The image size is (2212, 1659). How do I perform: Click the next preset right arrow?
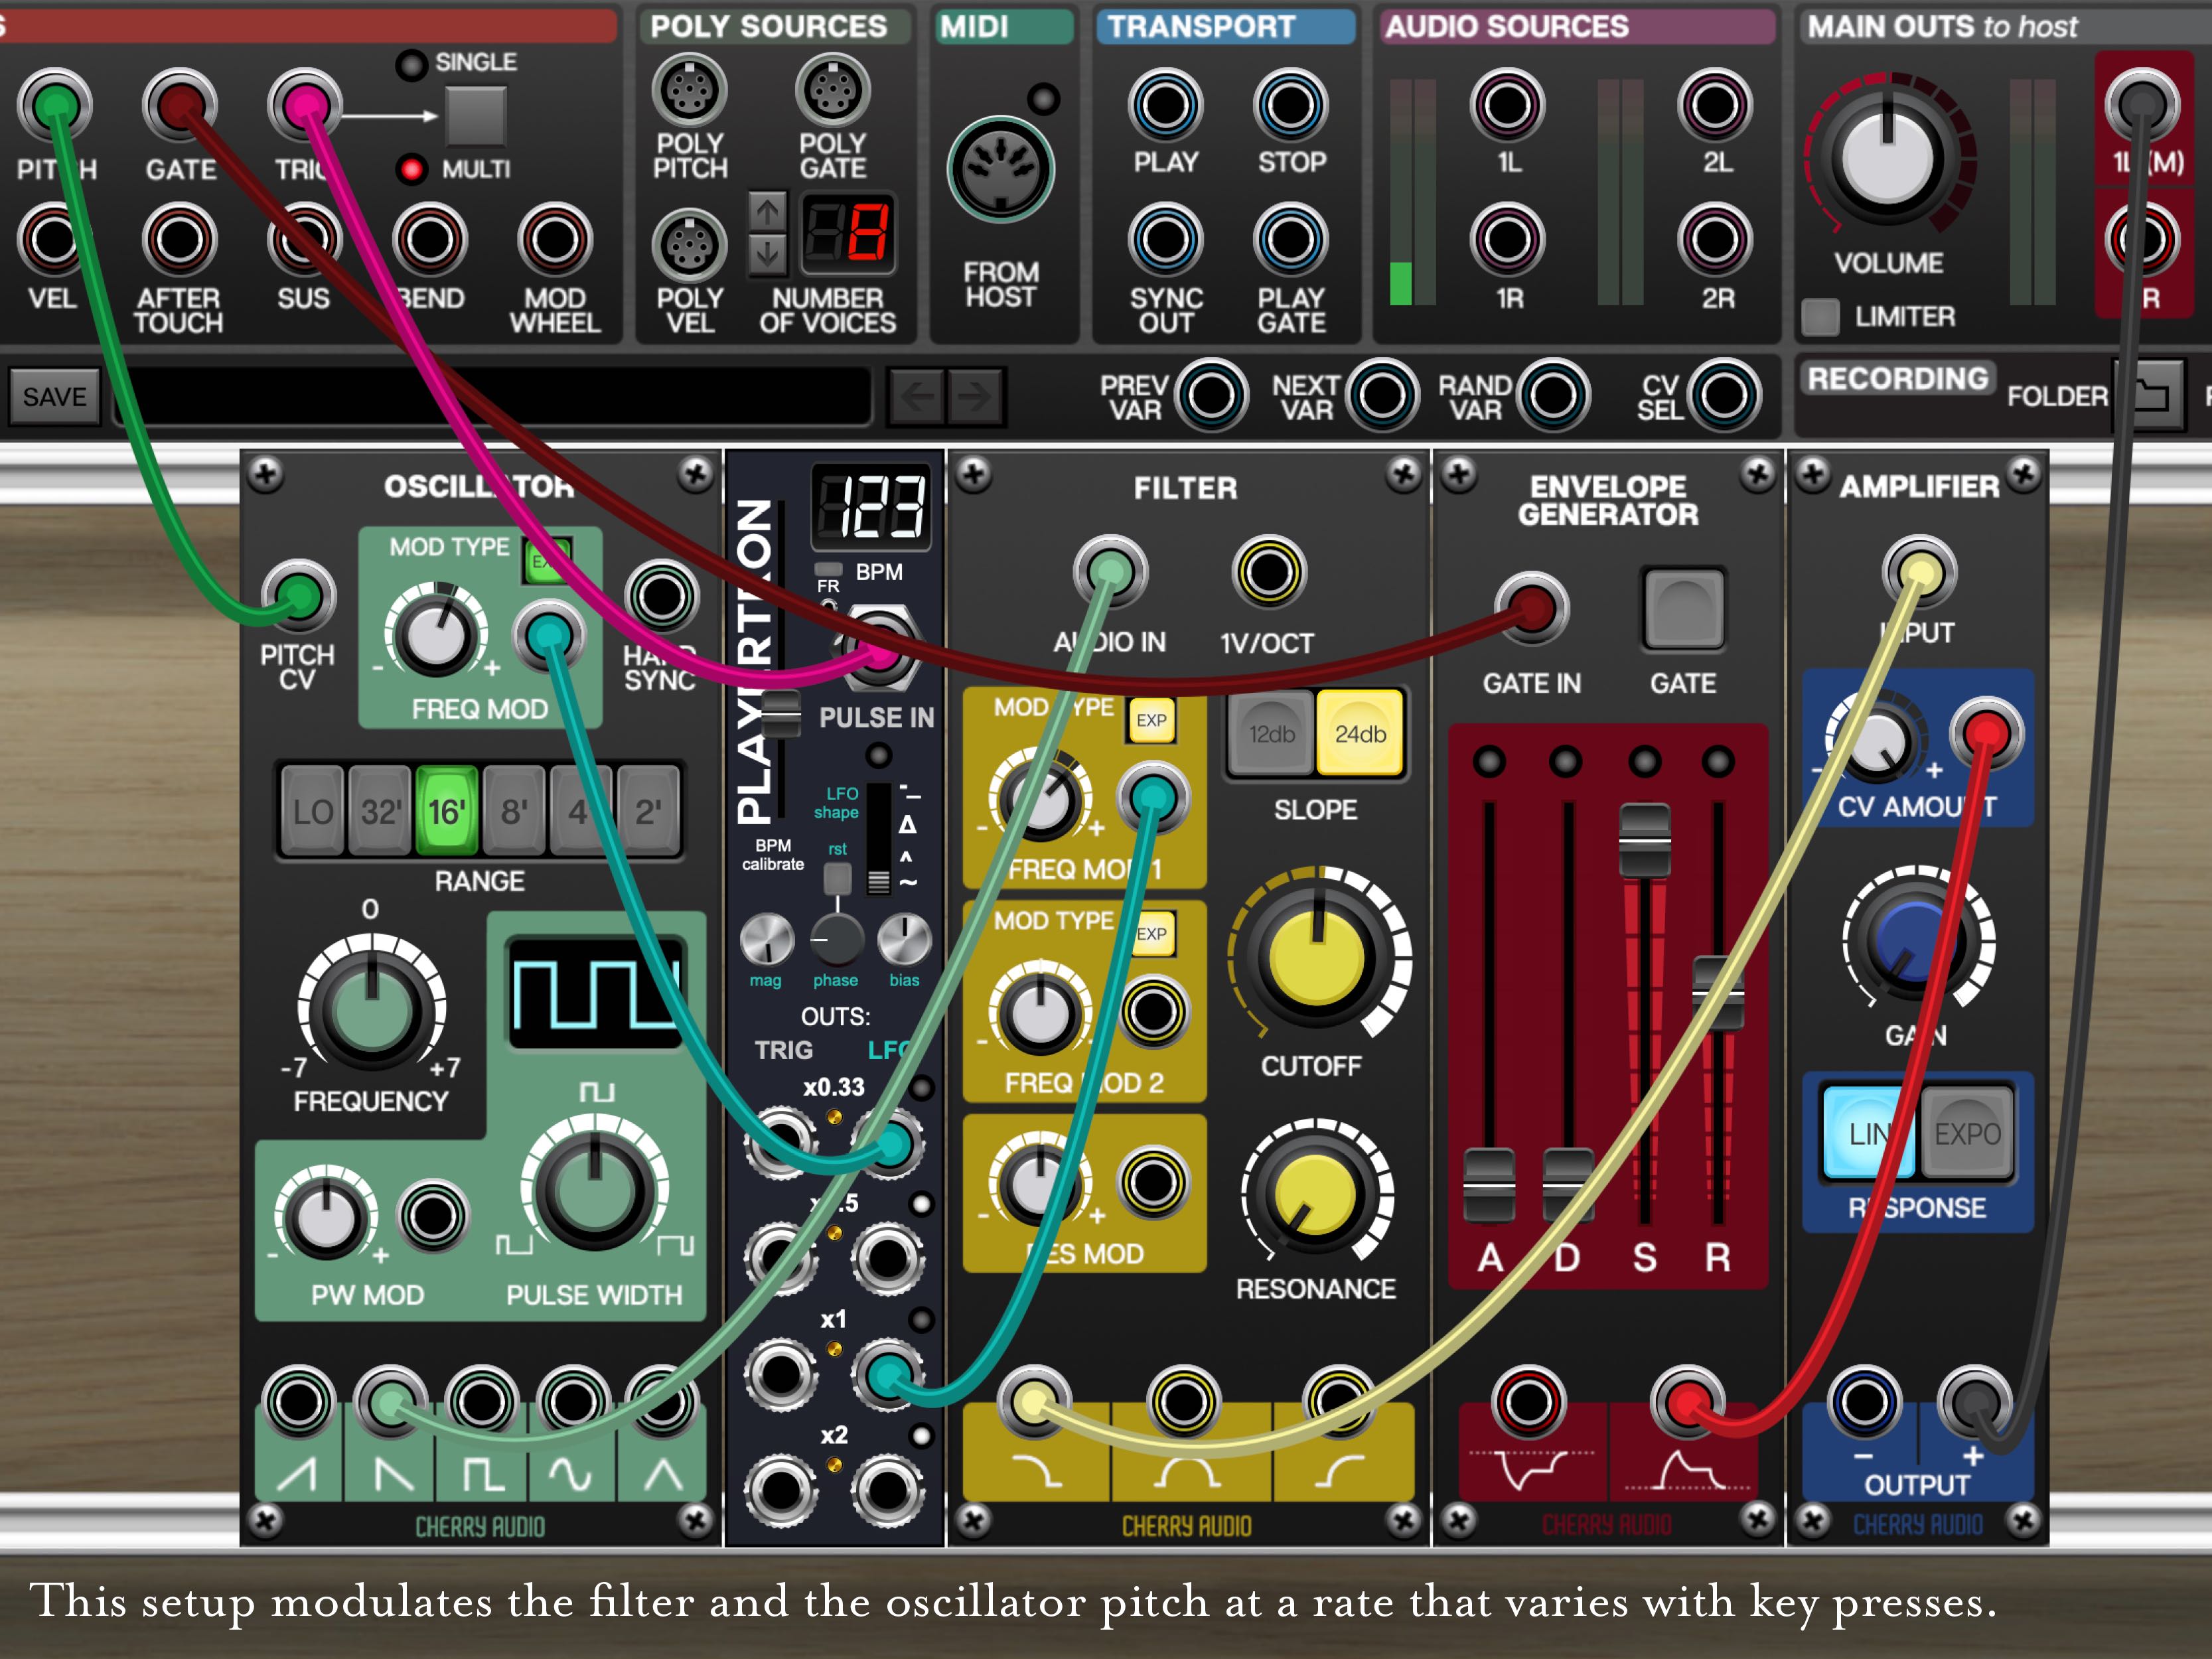(x=975, y=397)
